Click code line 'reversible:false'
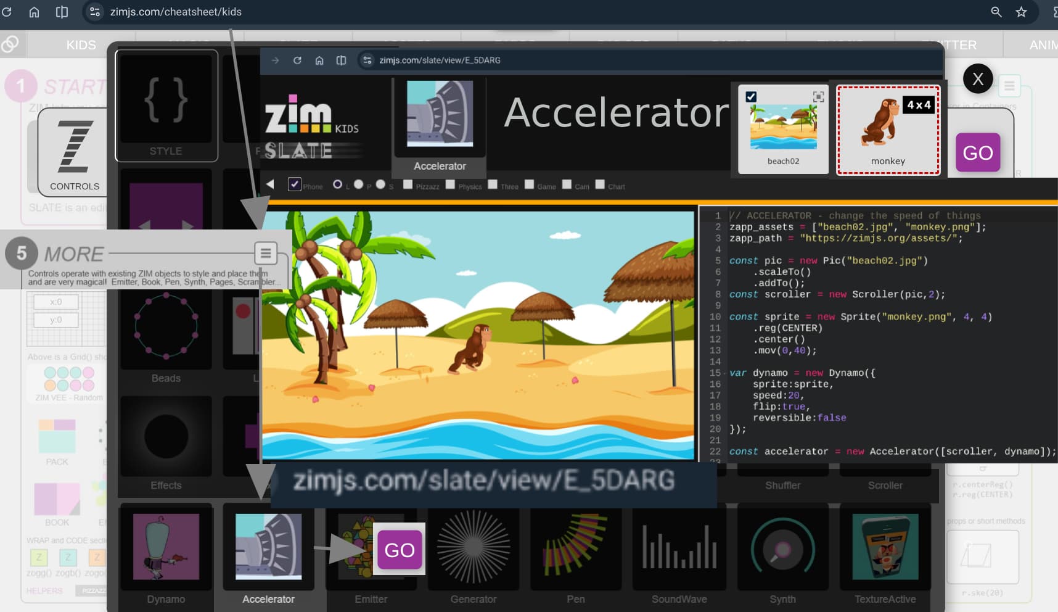This screenshot has height=612, width=1058. 799,418
